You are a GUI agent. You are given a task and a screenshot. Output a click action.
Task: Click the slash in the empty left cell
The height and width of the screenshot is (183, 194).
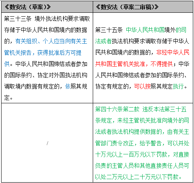point(48,143)
